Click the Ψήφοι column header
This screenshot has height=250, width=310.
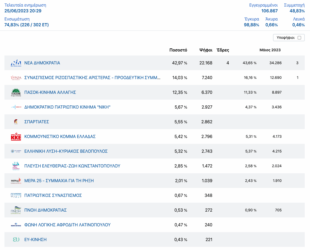click(206, 50)
